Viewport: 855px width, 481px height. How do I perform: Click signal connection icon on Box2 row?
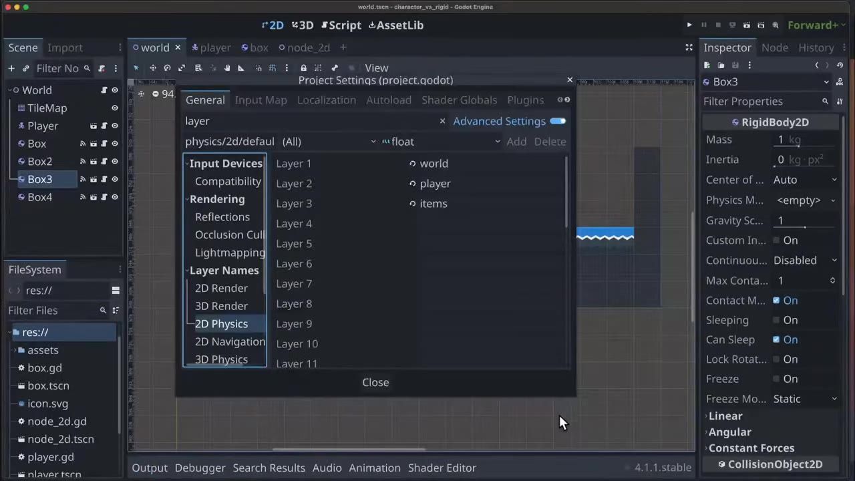[x=83, y=162]
